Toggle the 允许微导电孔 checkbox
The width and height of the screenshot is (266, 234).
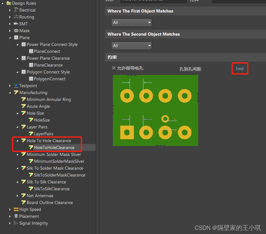point(114,68)
